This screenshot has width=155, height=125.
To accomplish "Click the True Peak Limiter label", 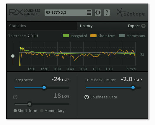I will (100, 80).
